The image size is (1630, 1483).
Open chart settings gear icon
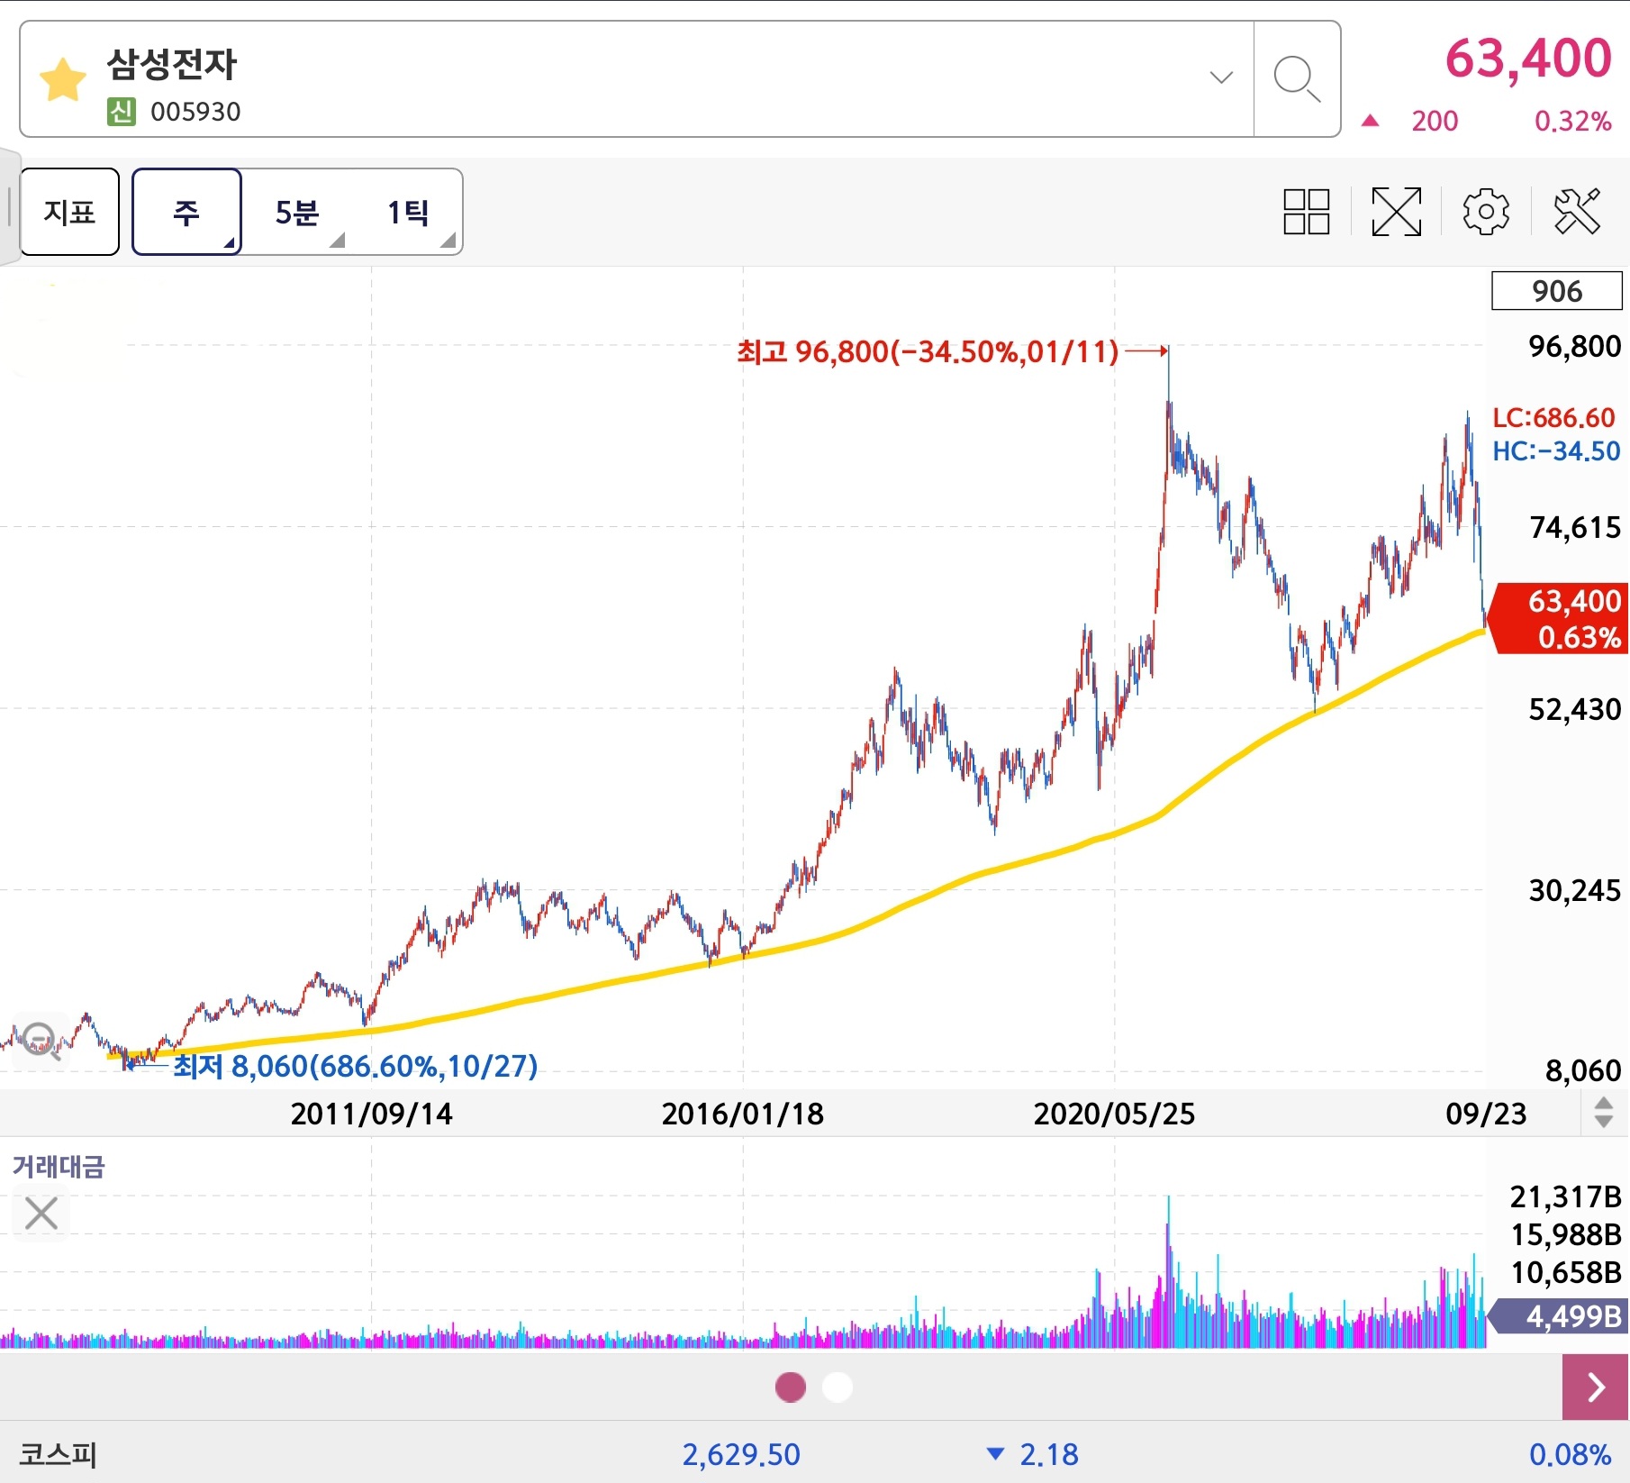tap(1486, 212)
